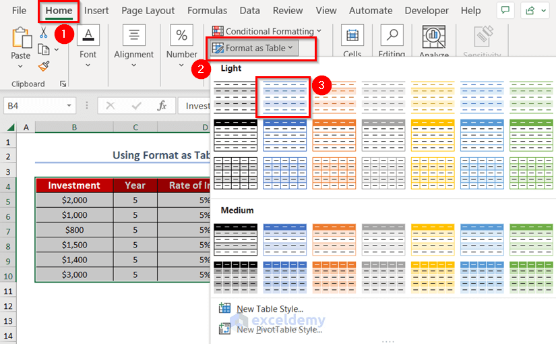
Task: Choose the green gridded Light table style
Action: point(531,173)
